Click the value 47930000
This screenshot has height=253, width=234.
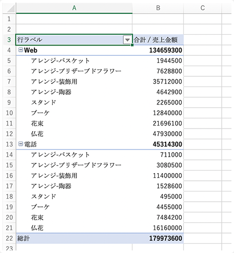tap(167, 134)
